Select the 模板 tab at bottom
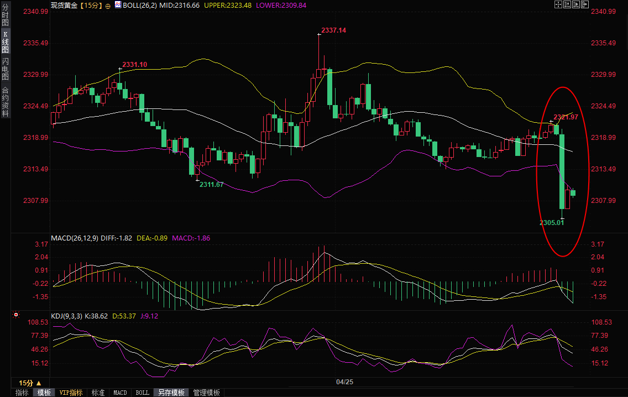The image size is (628, 397). click(x=44, y=393)
